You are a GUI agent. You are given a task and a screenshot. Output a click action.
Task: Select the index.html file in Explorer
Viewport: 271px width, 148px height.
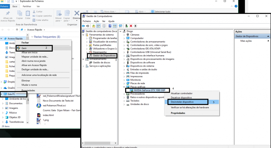point(48,115)
